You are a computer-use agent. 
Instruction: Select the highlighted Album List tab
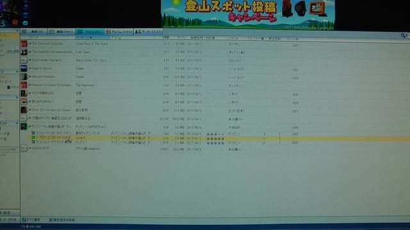tap(90, 31)
